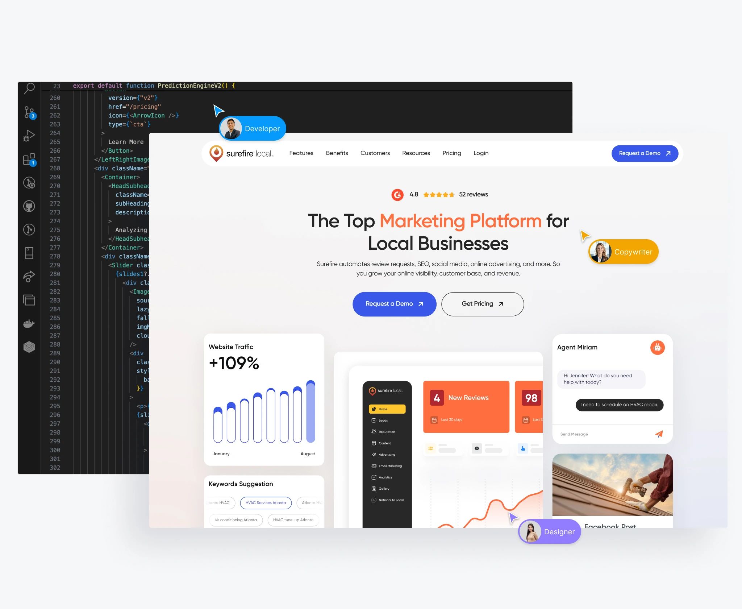Expand the Customers menu section
The height and width of the screenshot is (609, 742).
coord(375,153)
